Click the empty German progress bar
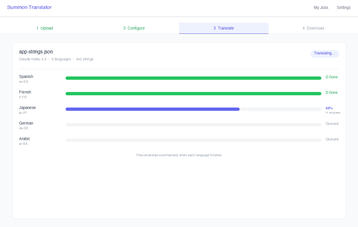Screen dimensions: 358x227 point(193,125)
